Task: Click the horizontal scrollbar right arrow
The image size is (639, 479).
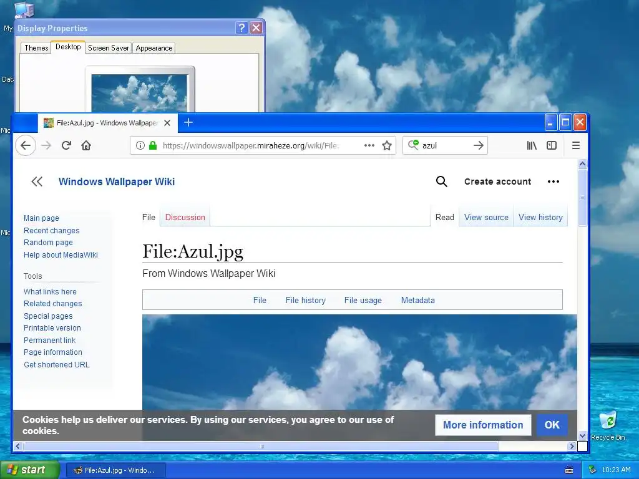Action: pyautogui.click(x=572, y=447)
